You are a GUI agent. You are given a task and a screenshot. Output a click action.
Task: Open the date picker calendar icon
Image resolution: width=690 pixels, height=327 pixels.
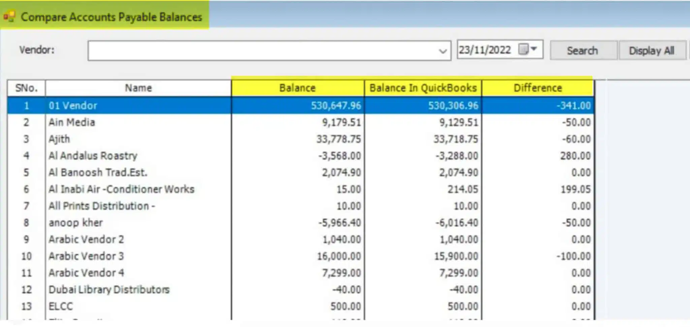click(x=523, y=50)
